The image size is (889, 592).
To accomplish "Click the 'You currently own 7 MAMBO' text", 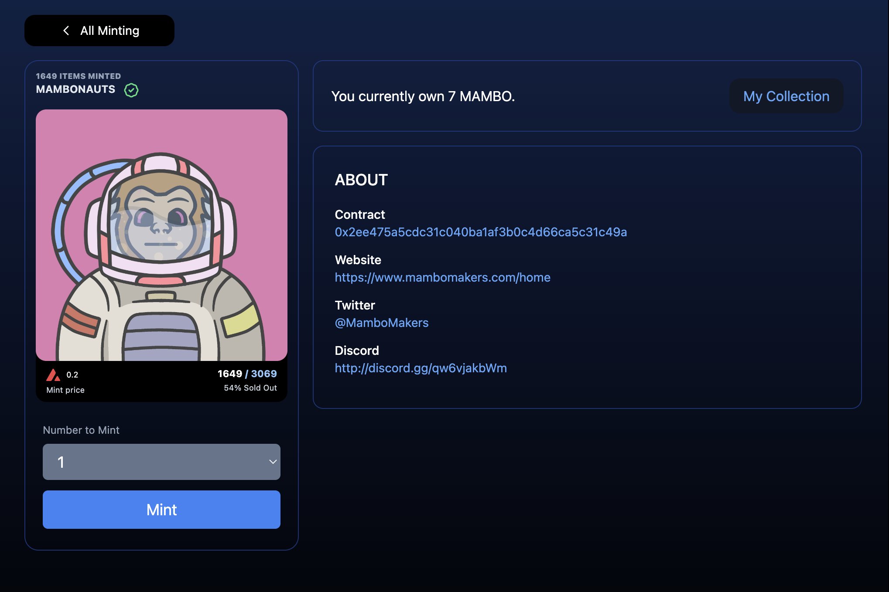I will [x=423, y=96].
